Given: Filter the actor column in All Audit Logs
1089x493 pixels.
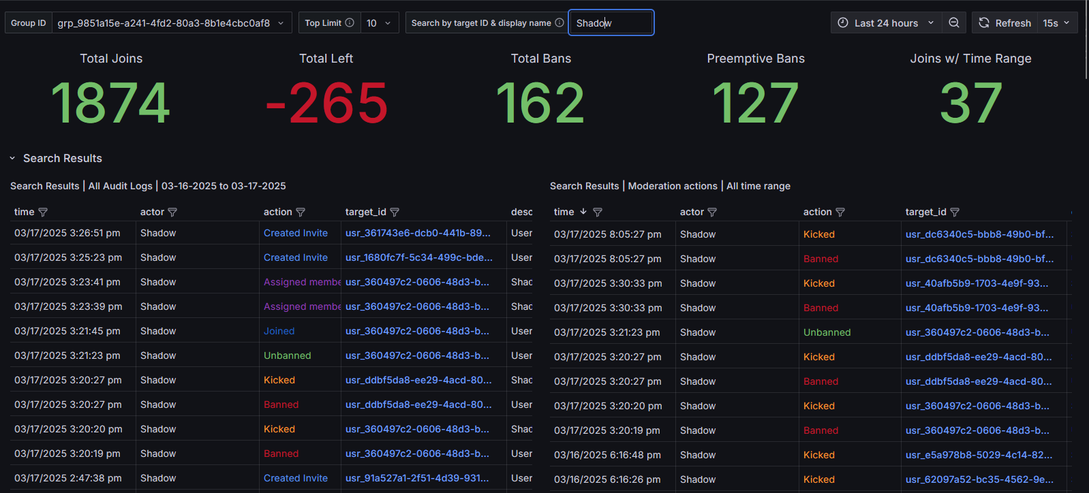Looking at the screenshot, I should click(172, 212).
